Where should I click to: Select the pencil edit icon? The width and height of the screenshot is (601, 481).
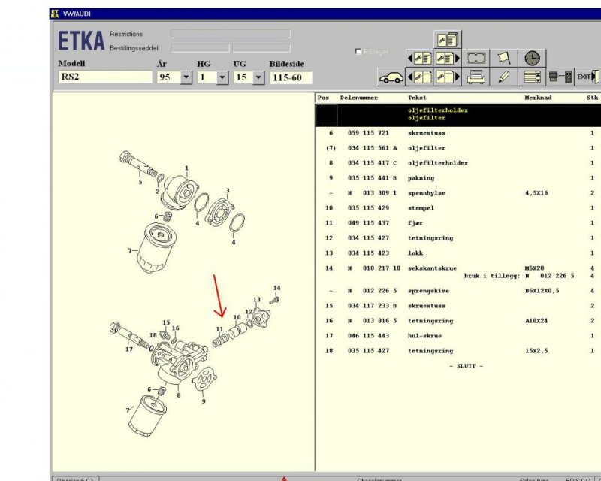pos(504,77)
